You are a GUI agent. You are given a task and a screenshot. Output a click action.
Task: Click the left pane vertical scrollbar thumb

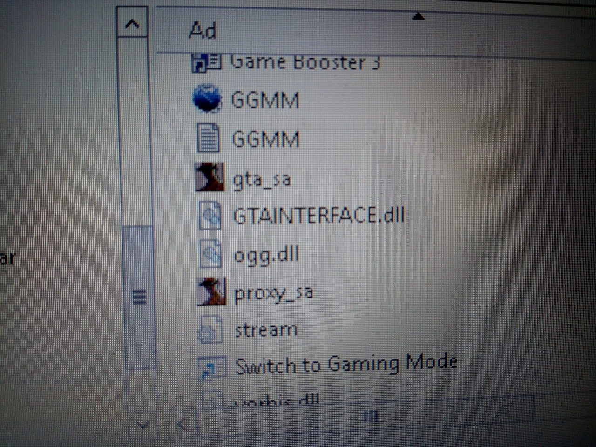coord(138,297)
